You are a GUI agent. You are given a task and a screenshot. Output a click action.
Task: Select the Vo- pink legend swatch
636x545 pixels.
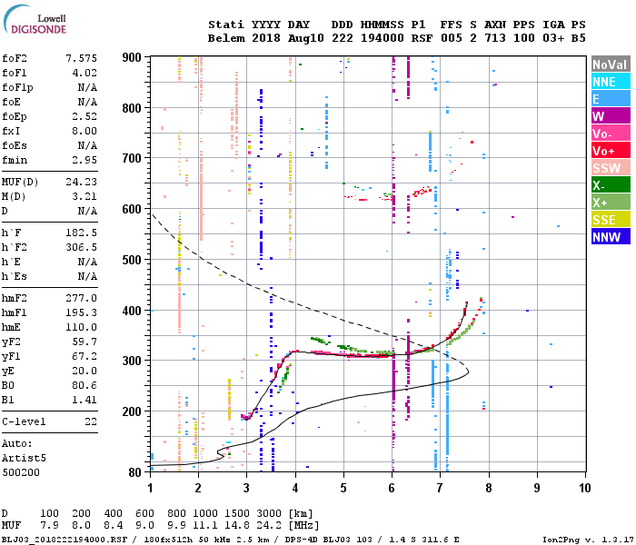coord(611,134)
